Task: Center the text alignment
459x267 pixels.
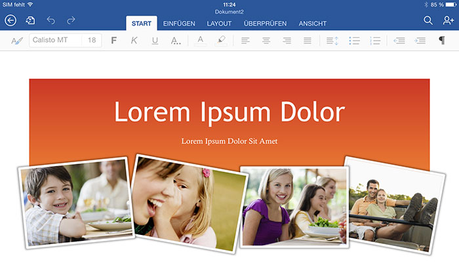Action: coord(266,41)
